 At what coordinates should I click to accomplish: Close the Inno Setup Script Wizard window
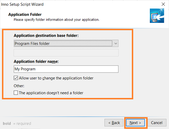click(163, 4)
